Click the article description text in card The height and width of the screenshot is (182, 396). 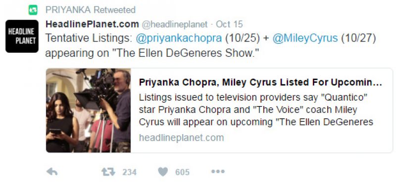tap(256, 110)
